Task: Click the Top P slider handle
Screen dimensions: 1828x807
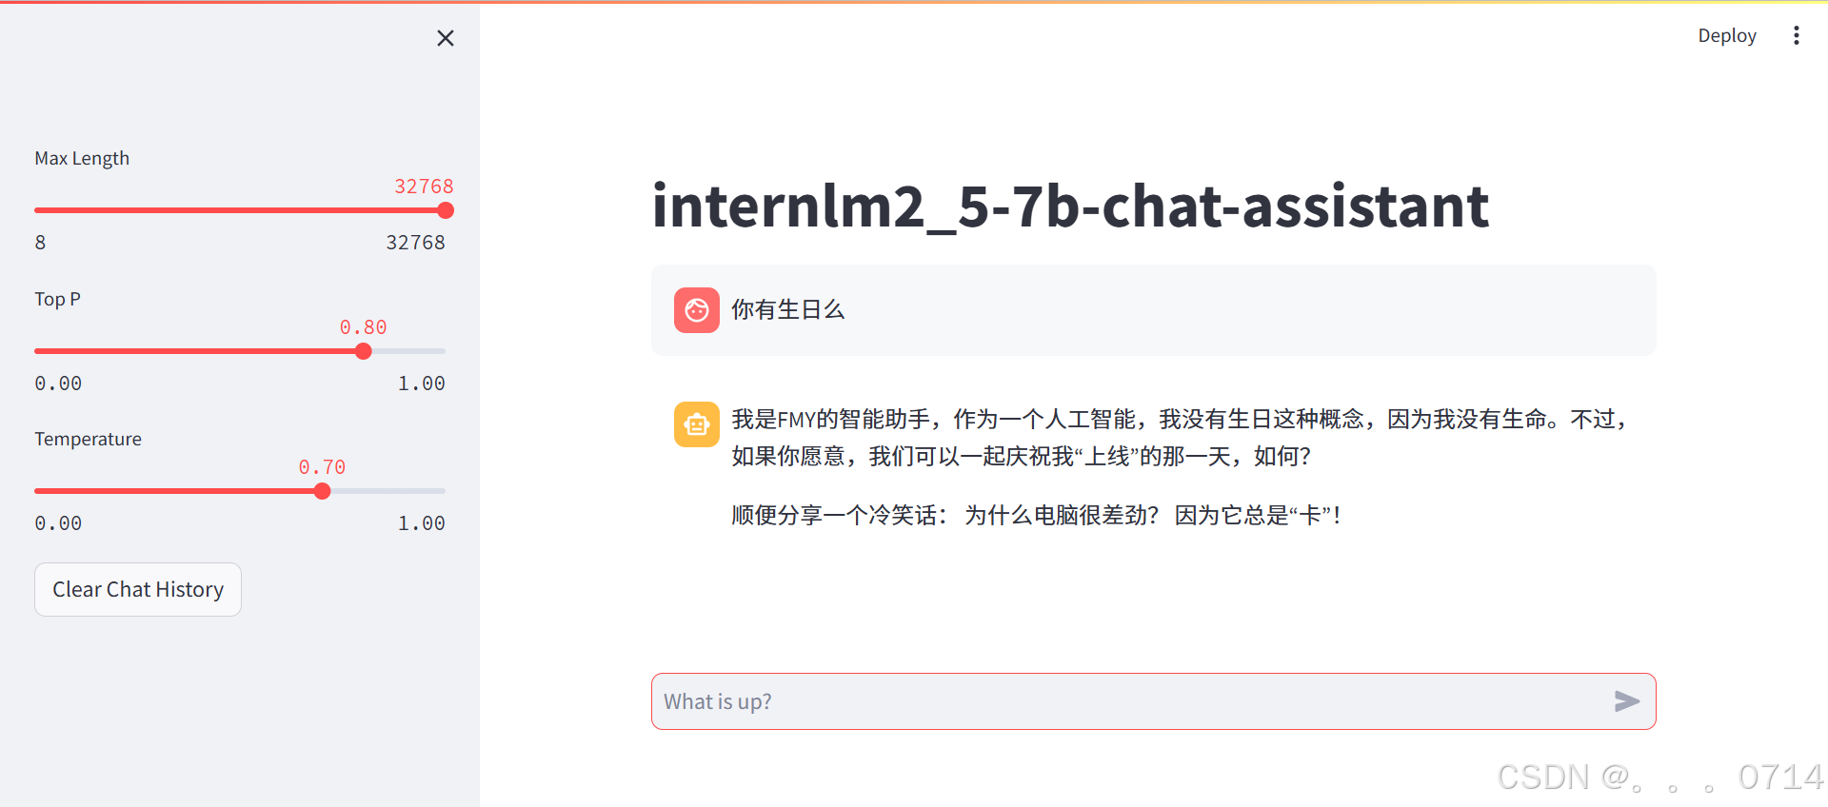Action: 363,350
